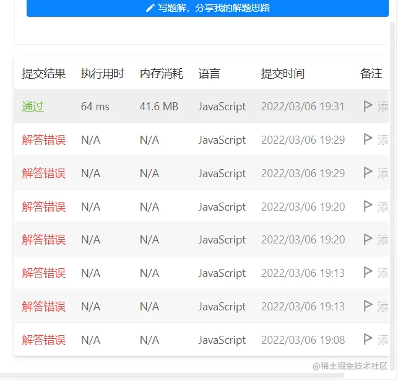The width and height of the screenshot is (398, 381).
Task: Click the 执行用时 column header
Action: point(103,74)
